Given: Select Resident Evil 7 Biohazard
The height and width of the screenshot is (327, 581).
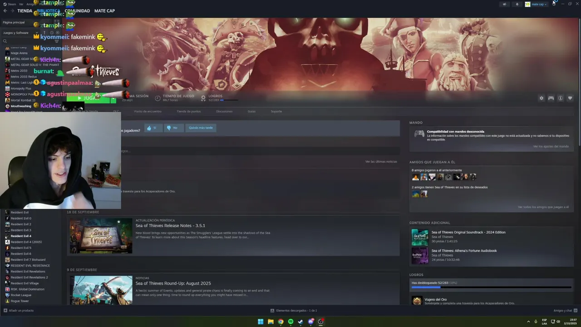Looking at the screenshot, I should coord(28,260).
